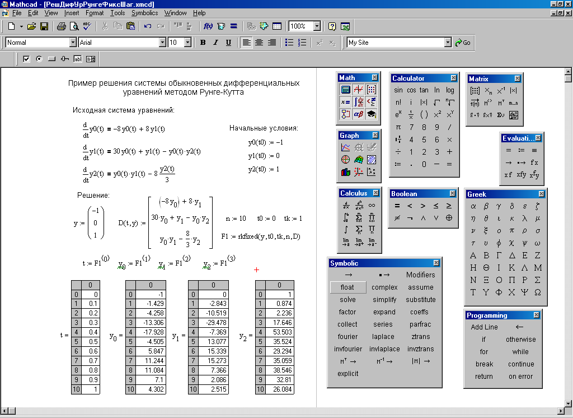The width and height of the screenshot is (573, 418).
Task: Toggle bulleted list formatting
Action: (289, 43)
